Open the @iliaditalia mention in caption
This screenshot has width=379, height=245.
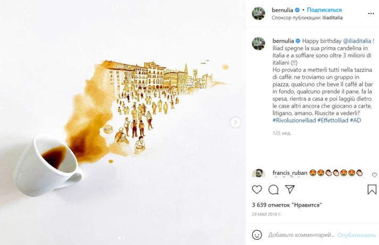(357, 41)
